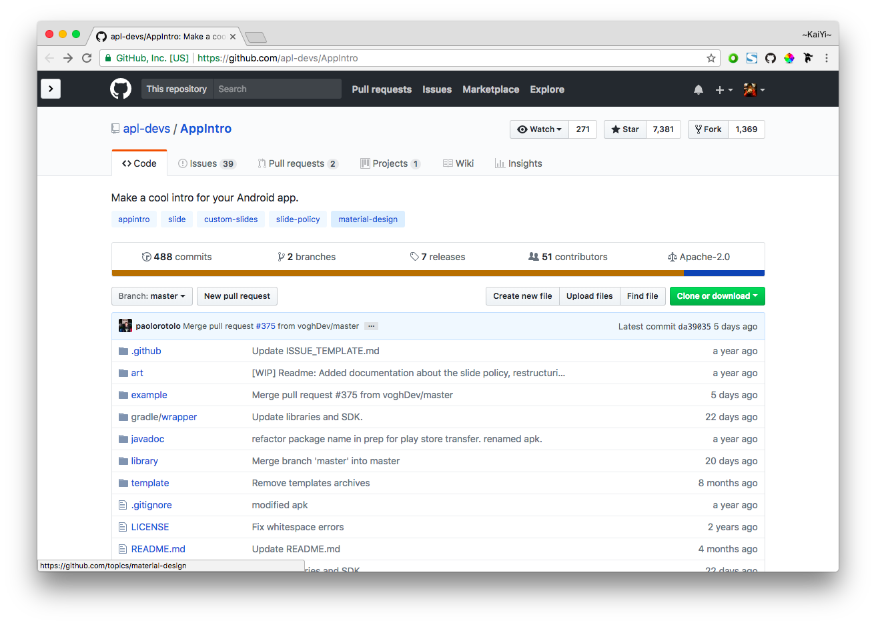876x625 pixels.
Task: Open the GitHub Octocat home logo
Action: coord(121,89)
